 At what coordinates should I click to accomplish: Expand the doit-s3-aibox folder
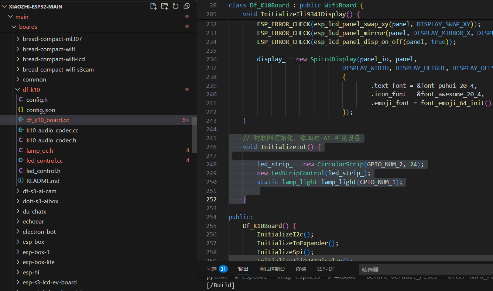click(18, 201)
